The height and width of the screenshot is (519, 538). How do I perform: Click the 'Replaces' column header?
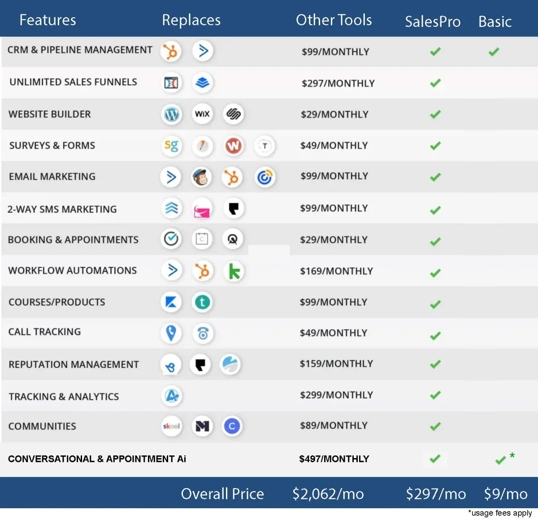[x=191, y=20]
